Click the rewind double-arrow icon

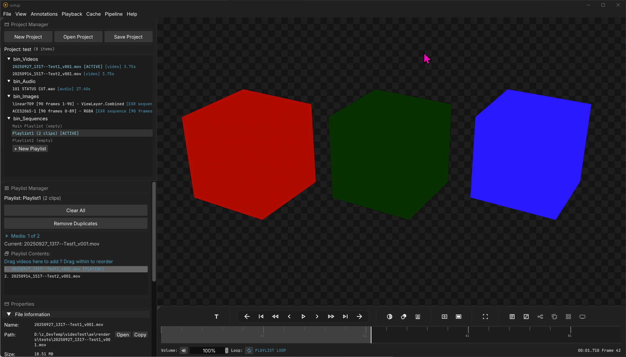(x=275, y=316)
